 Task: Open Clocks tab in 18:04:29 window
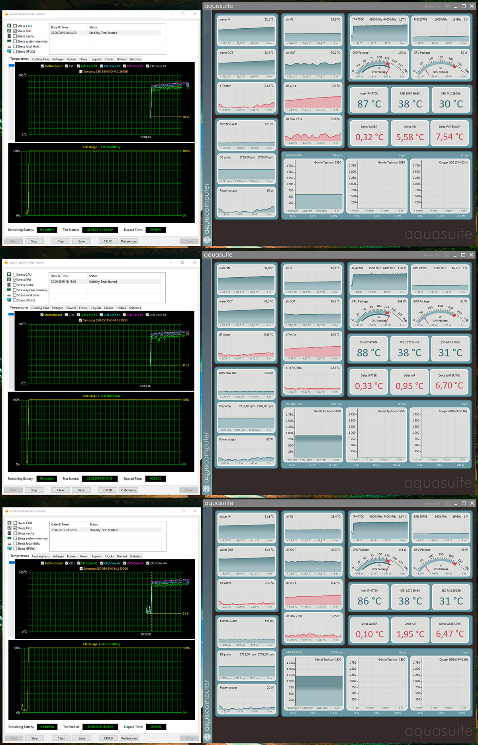click(x=109, y=59)
